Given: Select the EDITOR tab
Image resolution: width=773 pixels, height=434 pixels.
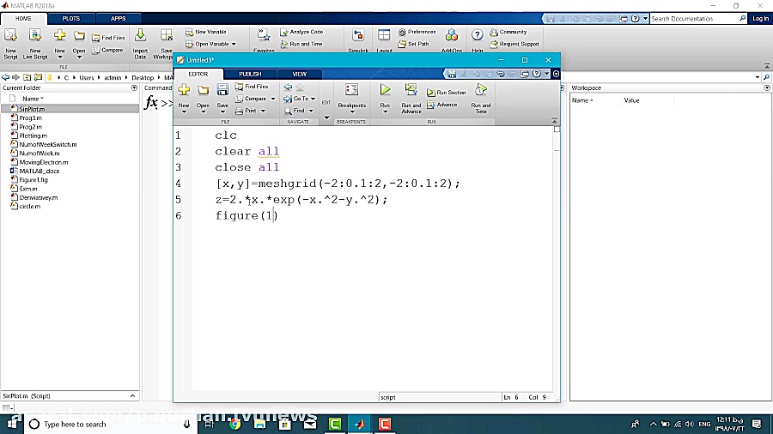Looking at the screenshot, I should [198, 75].
